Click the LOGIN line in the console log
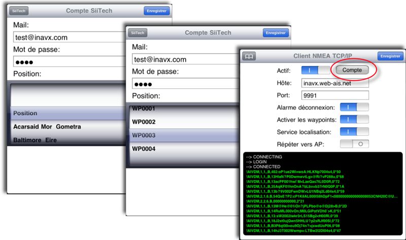The width and height of the screenshot is (406, 240). 256,162
